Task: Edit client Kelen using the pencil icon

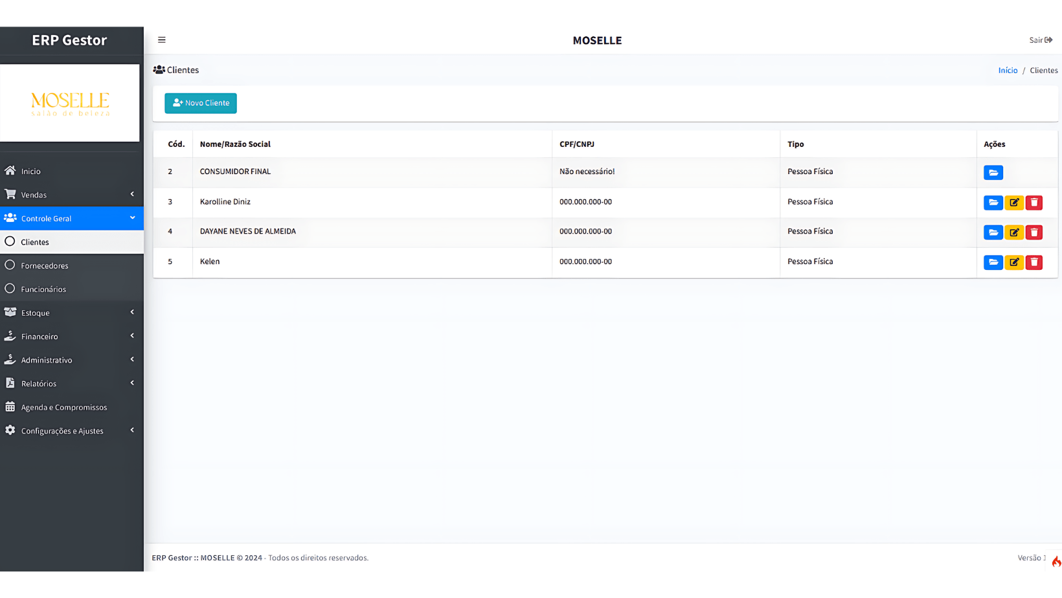Action: [x=1013, y=262]
